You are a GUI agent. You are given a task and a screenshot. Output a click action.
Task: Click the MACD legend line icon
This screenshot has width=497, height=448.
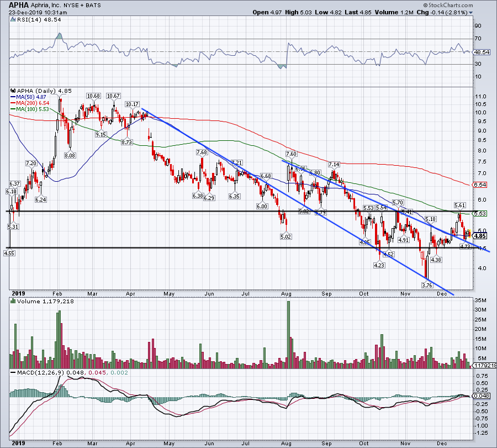(13, 372)
